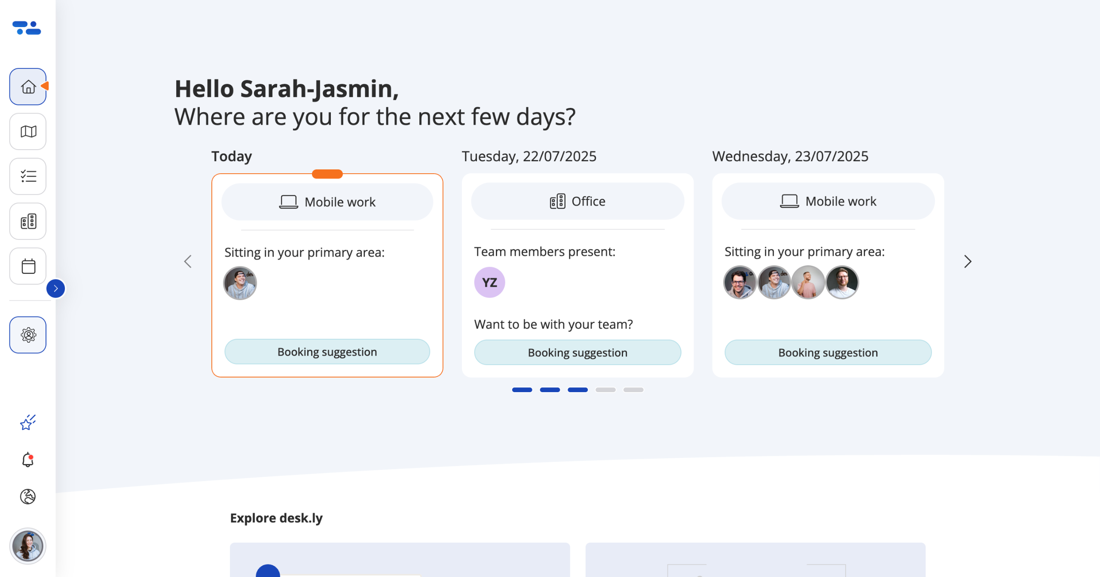Screen dimensions: 1100x577
Task: Open the user profile avatar in sidebar
Action: pyautogui.click(x=28, y=546)
